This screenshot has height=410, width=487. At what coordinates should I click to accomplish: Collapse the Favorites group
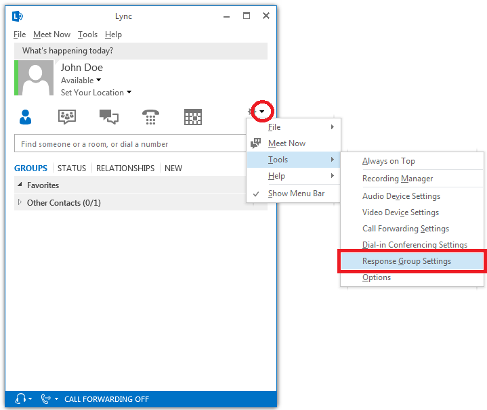tap(20, 185)
